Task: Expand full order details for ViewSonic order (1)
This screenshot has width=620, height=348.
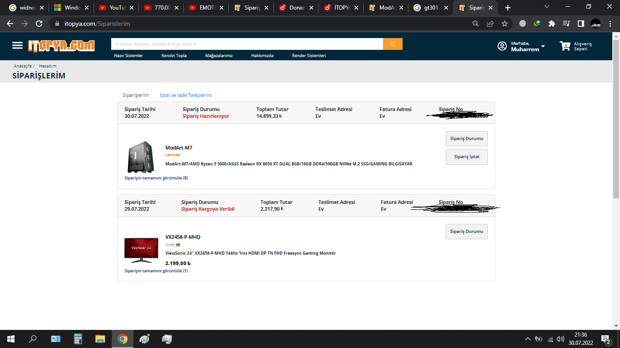Action: 156,271
